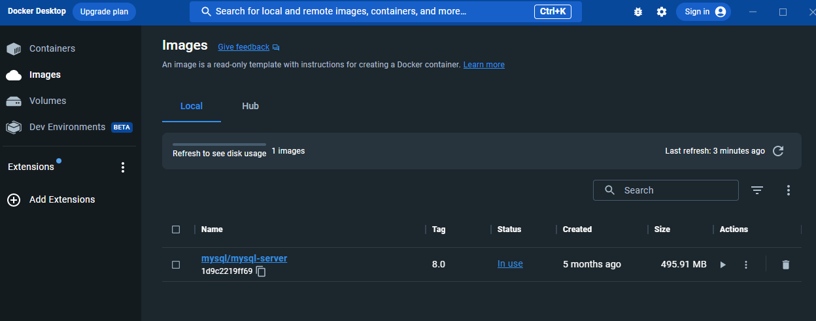
Task: Maximize the Docker Desktop window
Action: pyautogui.click(x=783, y=12)
